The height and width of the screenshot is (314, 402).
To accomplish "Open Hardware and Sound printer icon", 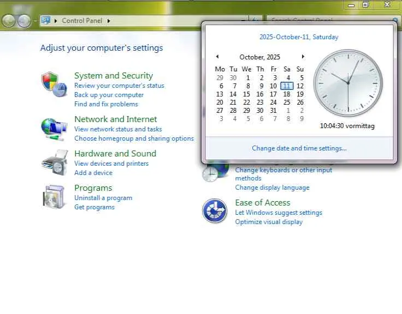I will tap(55, 162).
